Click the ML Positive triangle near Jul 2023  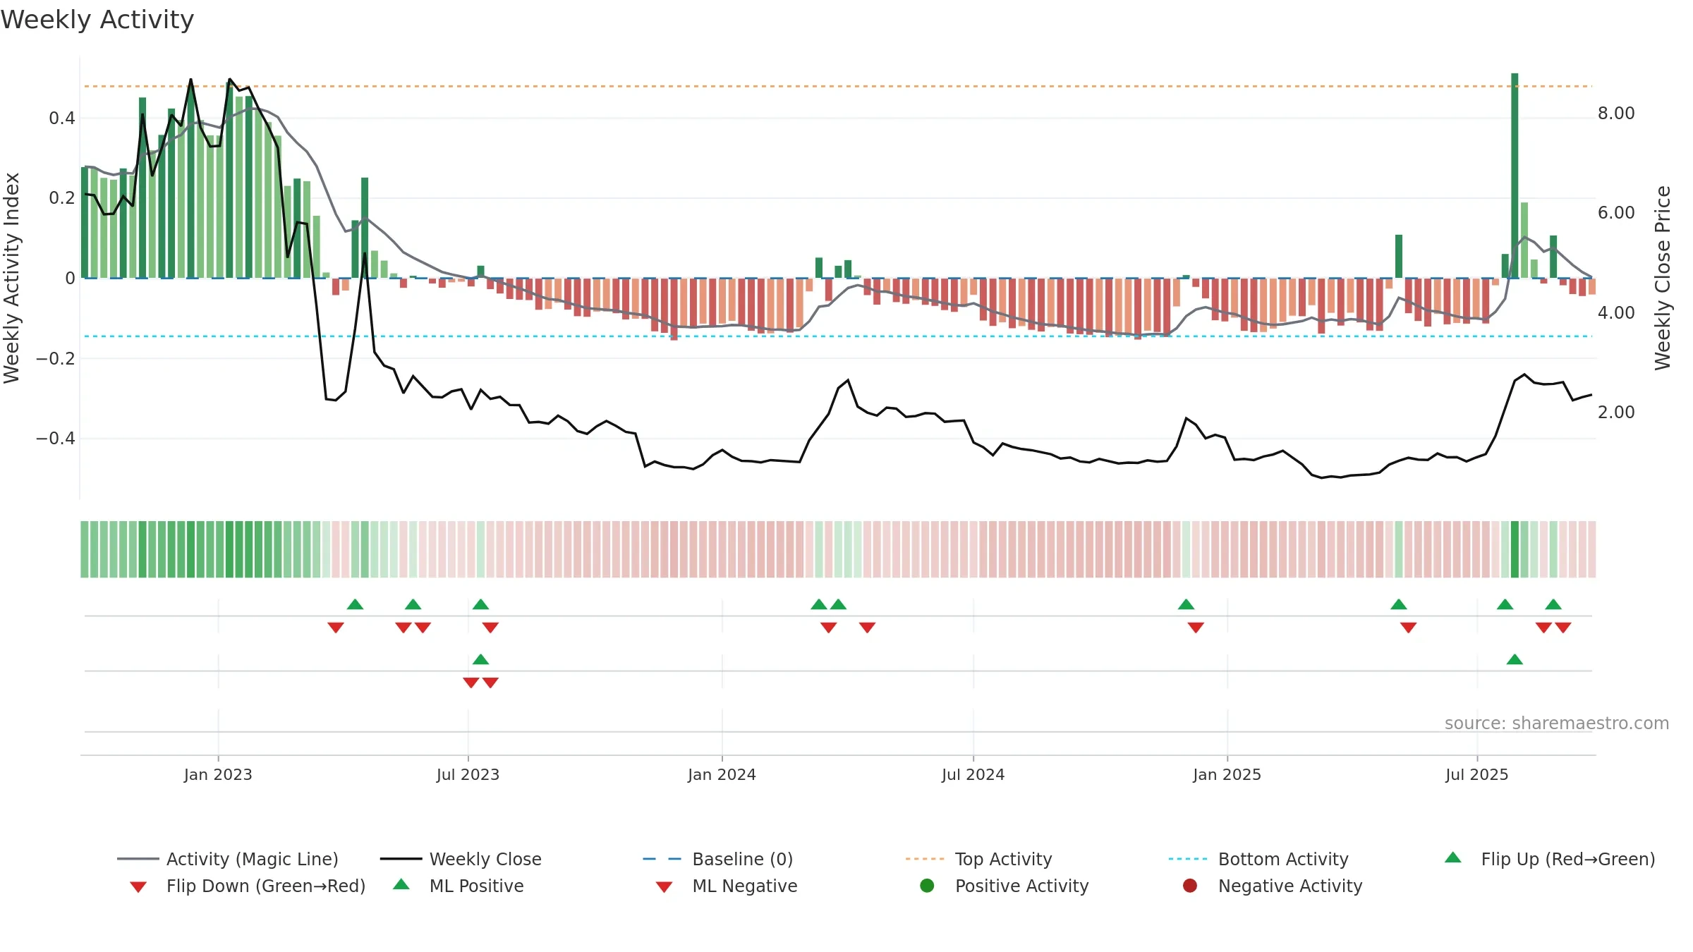480,659
